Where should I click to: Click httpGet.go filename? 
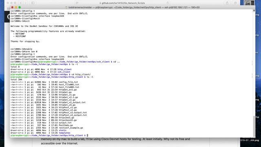[x=65, y=92]
